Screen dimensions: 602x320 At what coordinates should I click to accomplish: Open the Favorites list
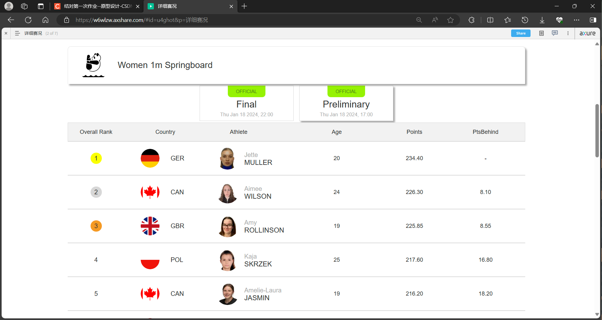508,20
